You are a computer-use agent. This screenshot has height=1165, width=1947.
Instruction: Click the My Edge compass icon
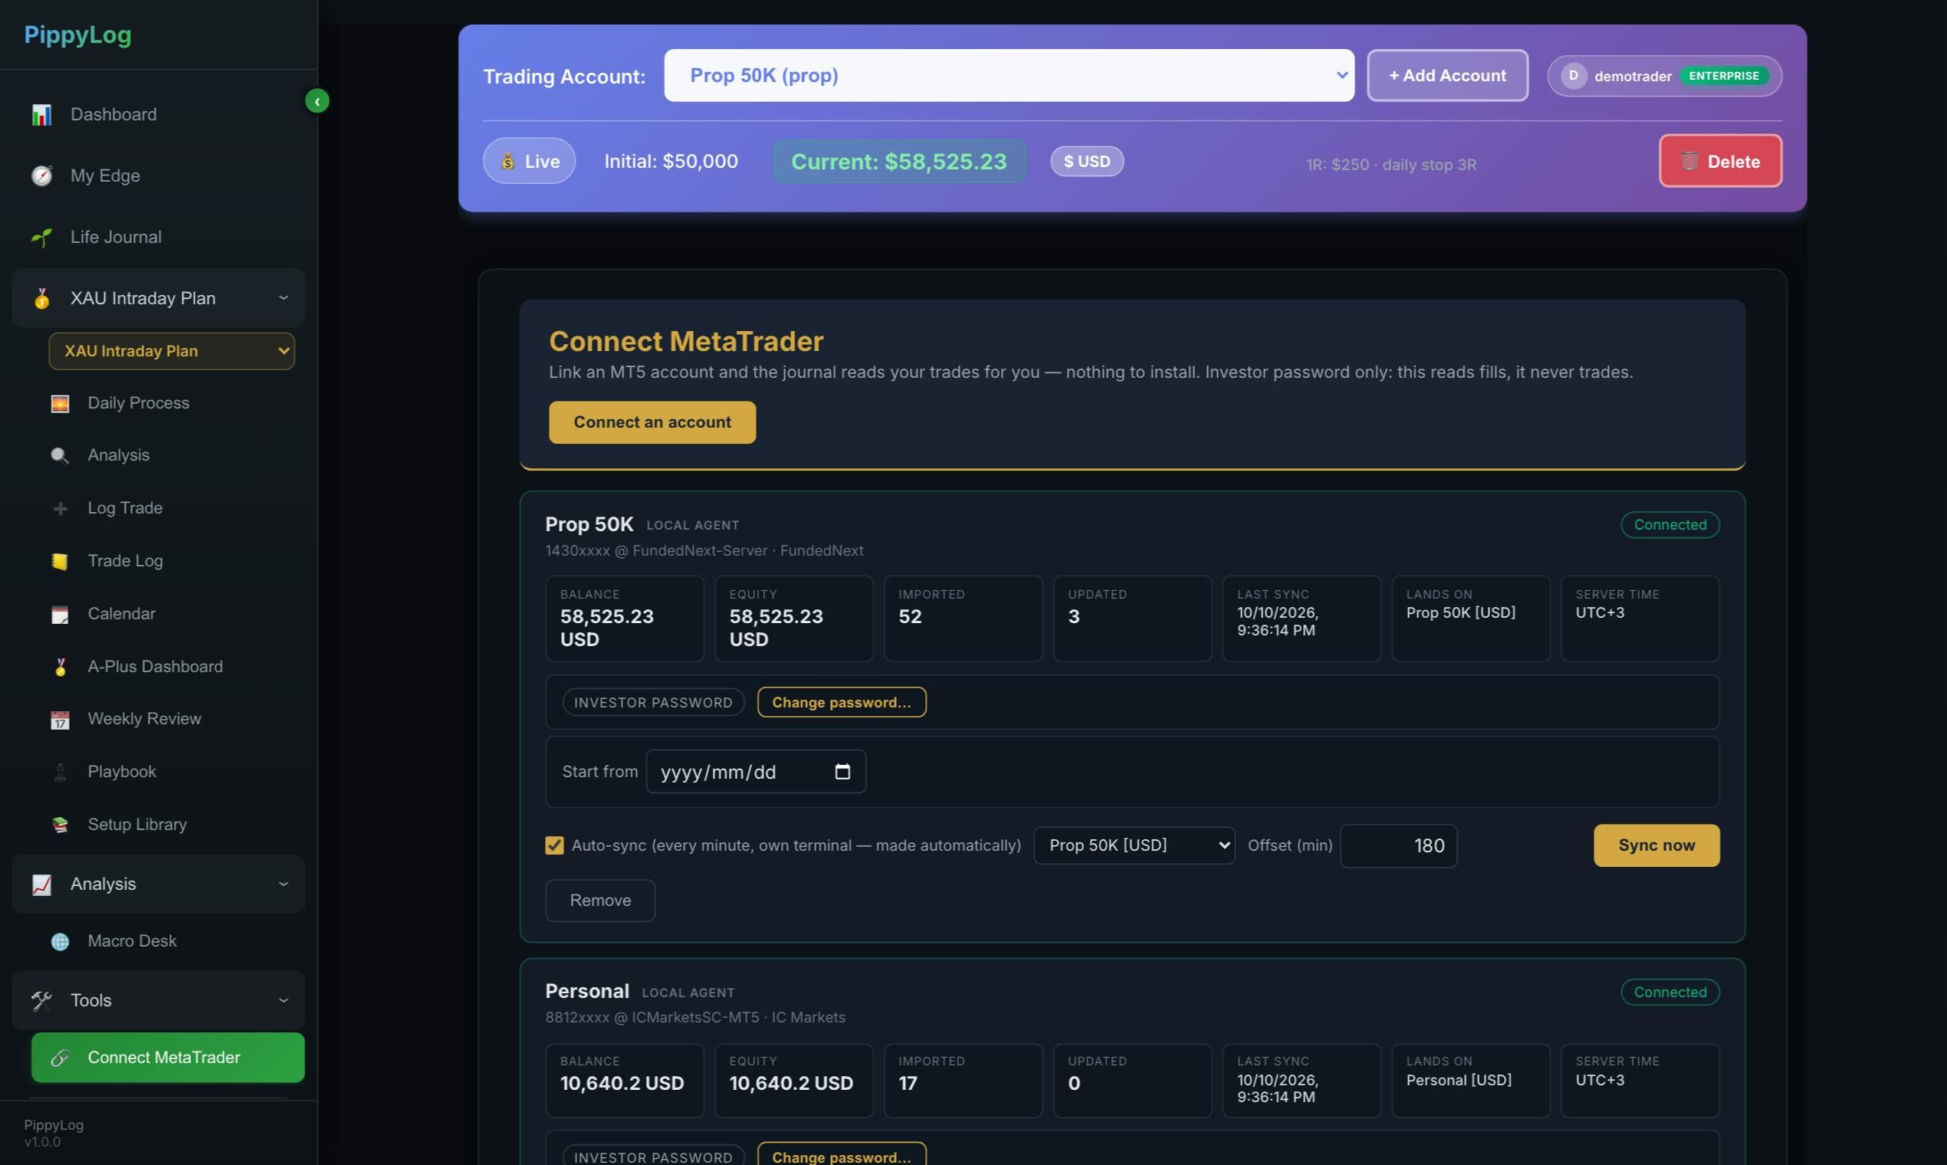41,176
